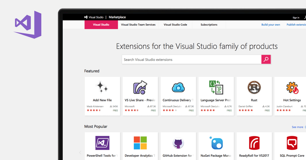
Task: Switch to the Visual Studio Code tab
Action: click(175, 25)
